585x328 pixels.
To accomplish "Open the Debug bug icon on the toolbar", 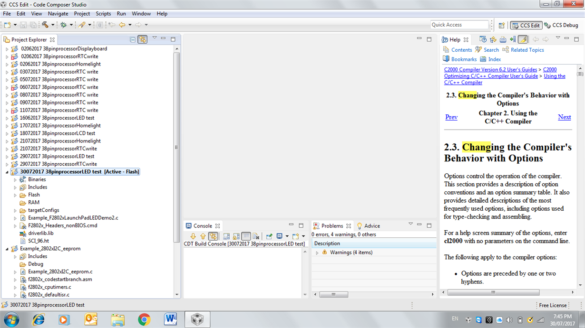I will tap(64, 24).
